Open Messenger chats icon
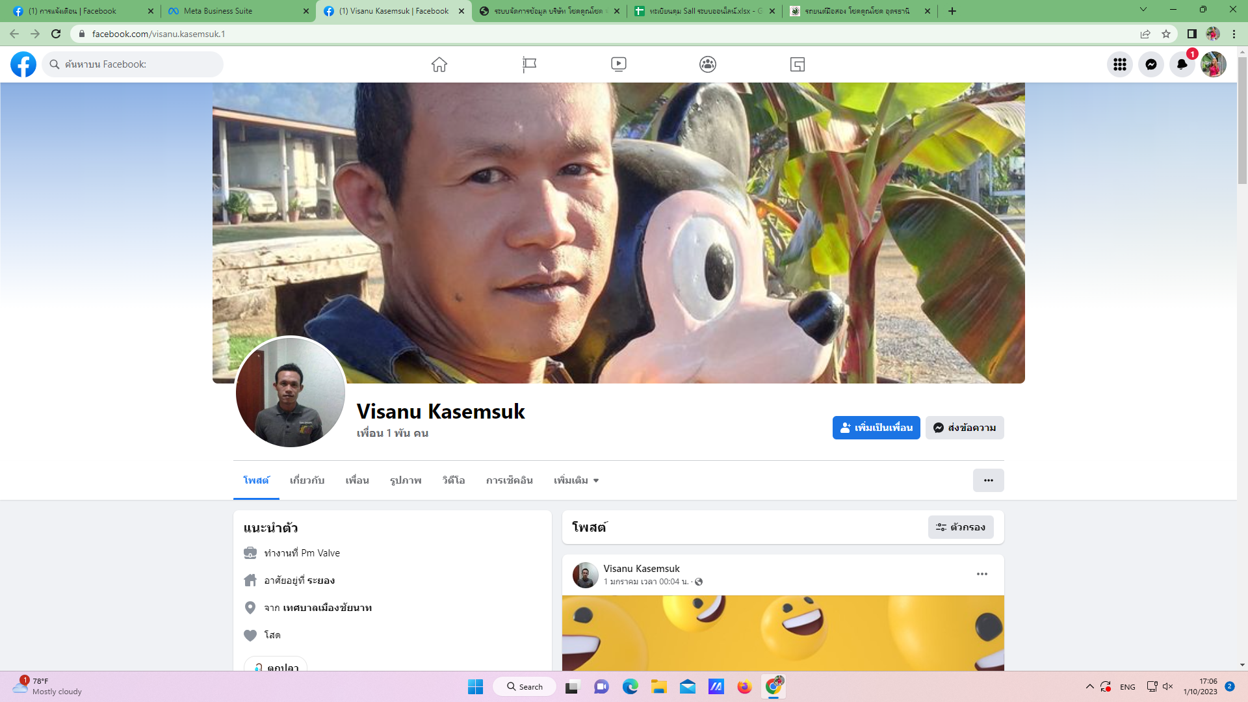Image resolution: width=1248 pixels, height=702 pixels. click(x=1150, y=64)
